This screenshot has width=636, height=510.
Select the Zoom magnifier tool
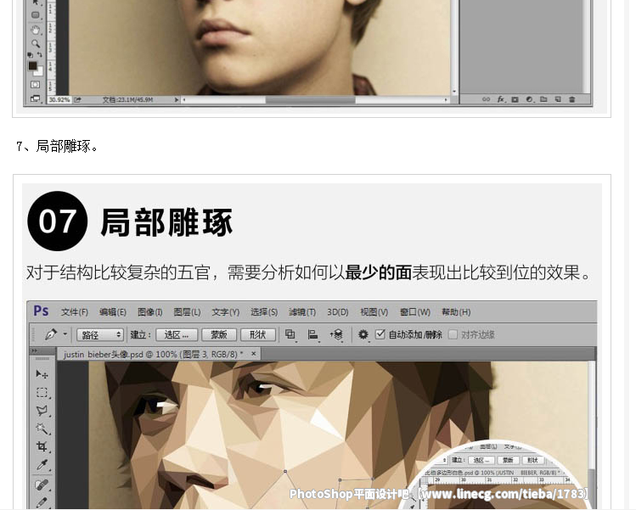[36, 43]
